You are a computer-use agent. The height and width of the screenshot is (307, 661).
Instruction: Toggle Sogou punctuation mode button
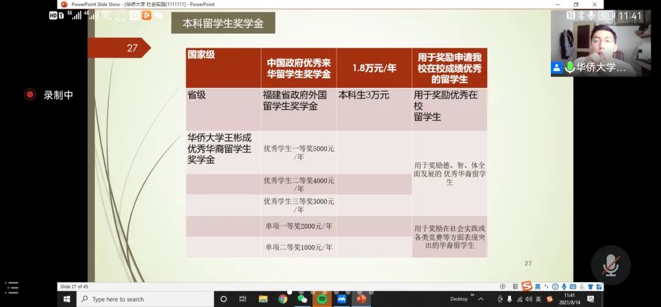click(547, 286)
